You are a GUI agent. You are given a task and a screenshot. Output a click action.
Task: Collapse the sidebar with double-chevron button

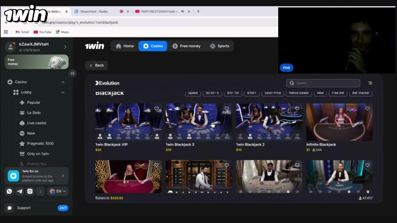click(x=73, y=73)
